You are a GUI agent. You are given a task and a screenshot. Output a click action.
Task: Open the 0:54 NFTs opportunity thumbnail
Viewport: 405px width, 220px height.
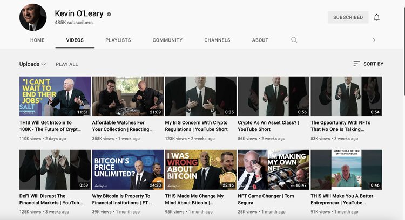pos(346,96)
